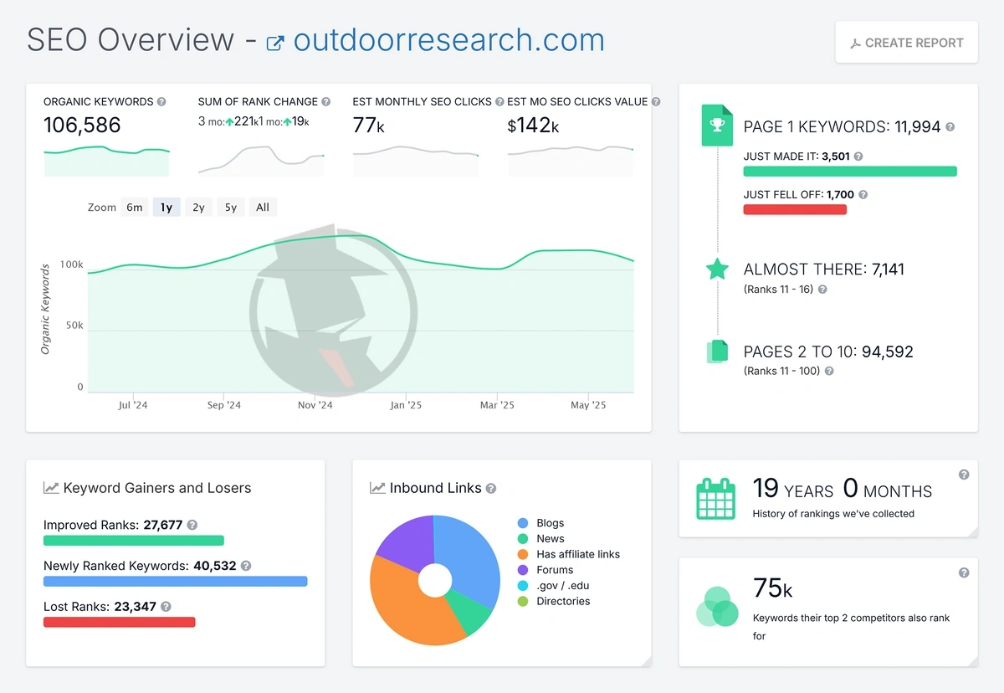Open PAGE 1 KEYWORDS: 11,994 heading
This screenshot has height=693, width=1004.
842,127
